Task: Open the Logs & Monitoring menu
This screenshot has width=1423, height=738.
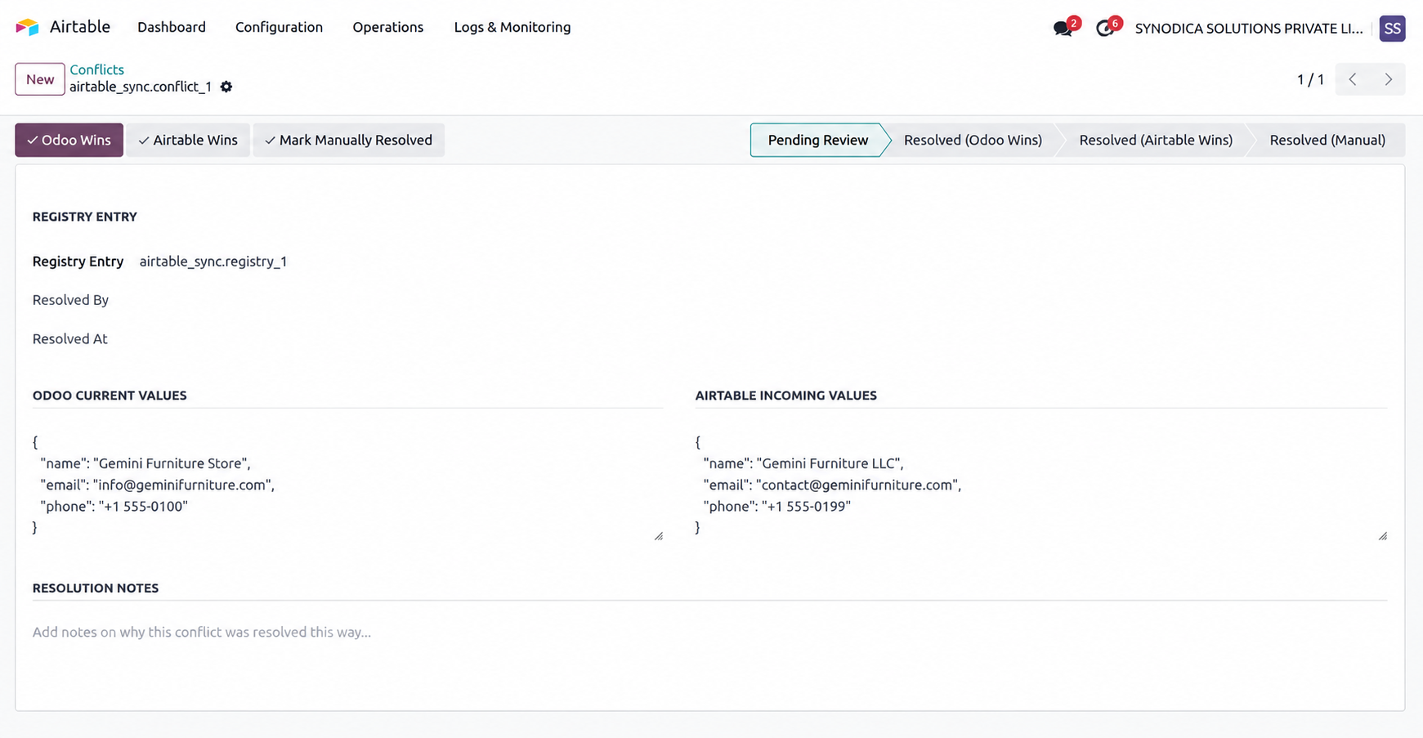Action: [512, 27]
